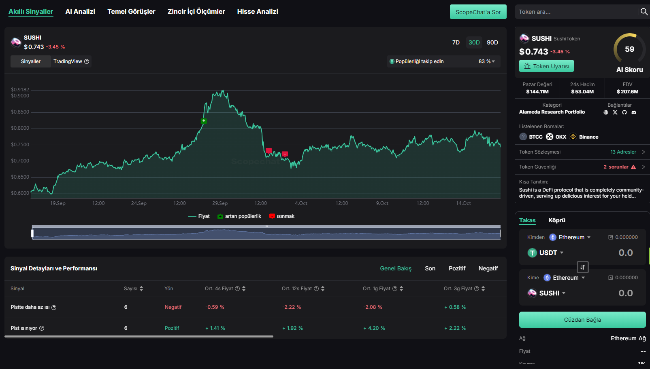This screenshot has height=369, width=650.
Task: Click the Ort. 3g Fiyat help icon
Action: point(477,289)
